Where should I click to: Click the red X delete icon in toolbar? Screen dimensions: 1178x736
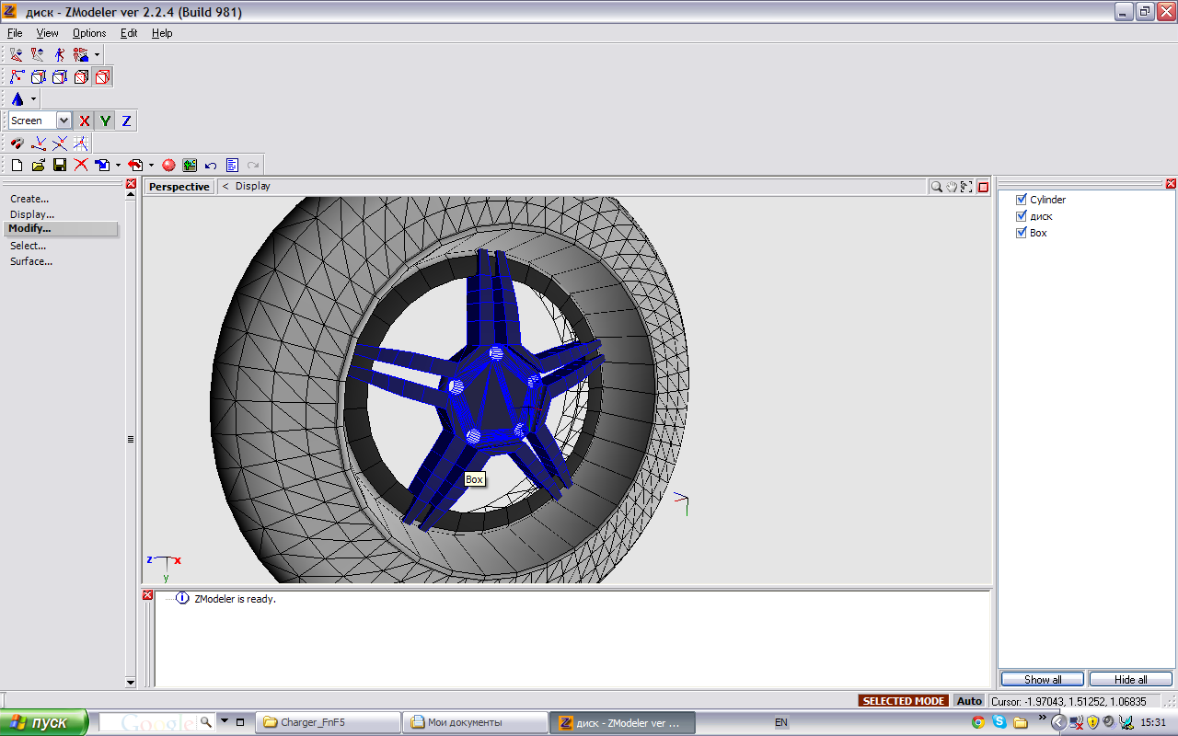(81, 166)
